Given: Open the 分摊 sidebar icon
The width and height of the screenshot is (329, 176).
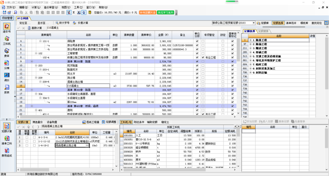Looking at the screenshot, I should (7, 65).
